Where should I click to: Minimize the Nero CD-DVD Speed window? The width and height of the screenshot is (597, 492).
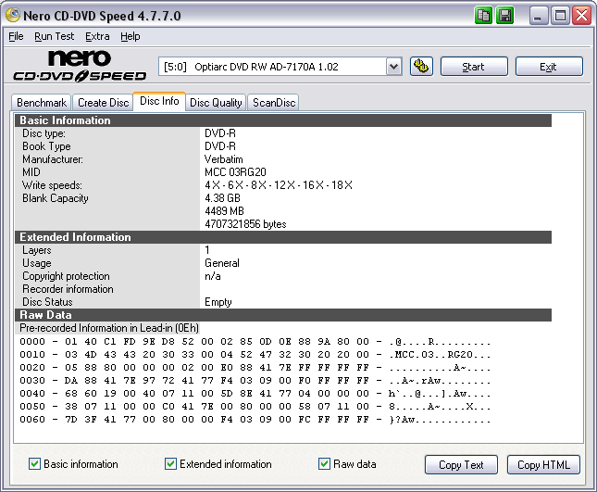click(538, 16)
